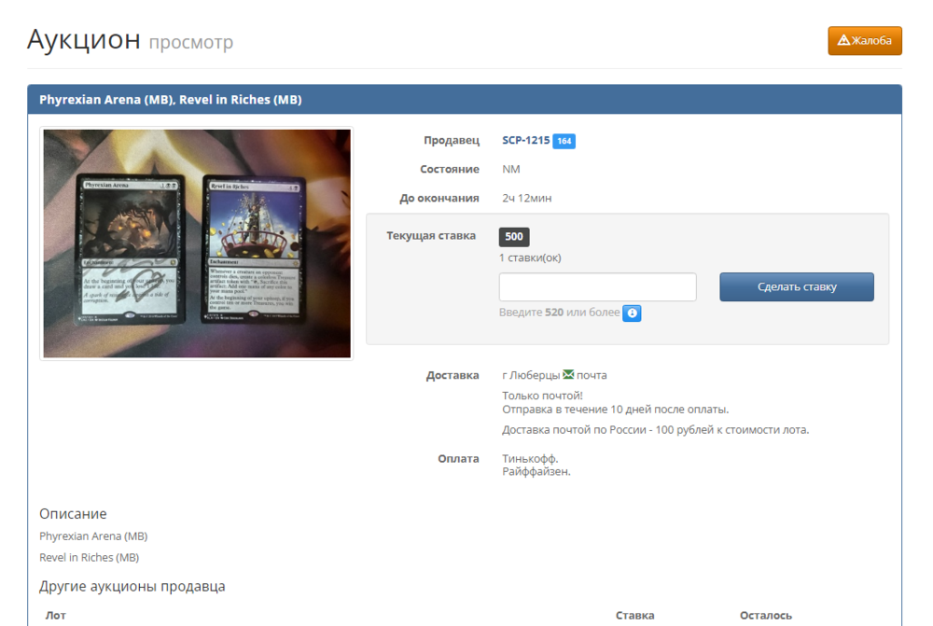Click Phyrexian Arena (MB) description text

(93, 536)
